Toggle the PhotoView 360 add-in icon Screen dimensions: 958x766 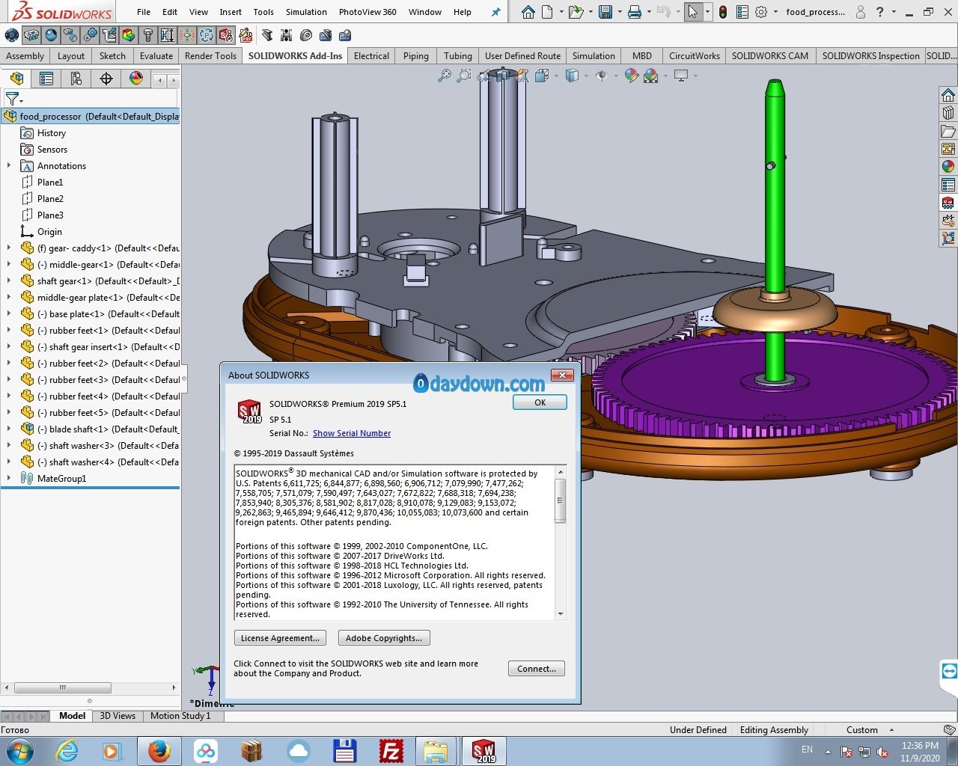[x=51, y=35]
